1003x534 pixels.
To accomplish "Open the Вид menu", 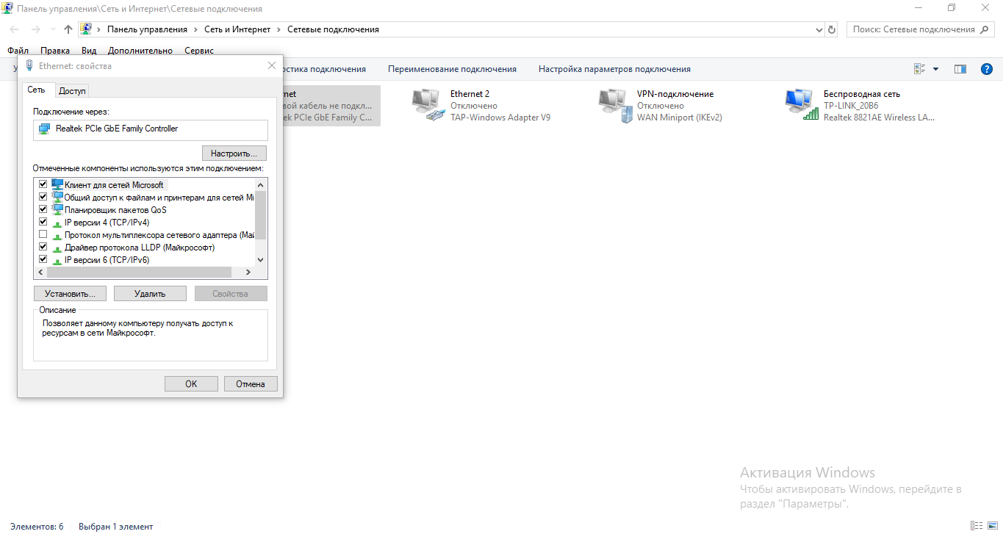I will pos(89,51).
